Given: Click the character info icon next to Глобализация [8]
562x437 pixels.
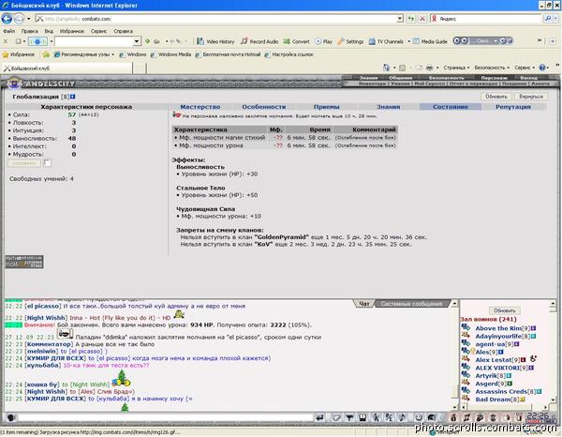Looking at the screenshot, I should pyautogui.click(x=73, y=97).
